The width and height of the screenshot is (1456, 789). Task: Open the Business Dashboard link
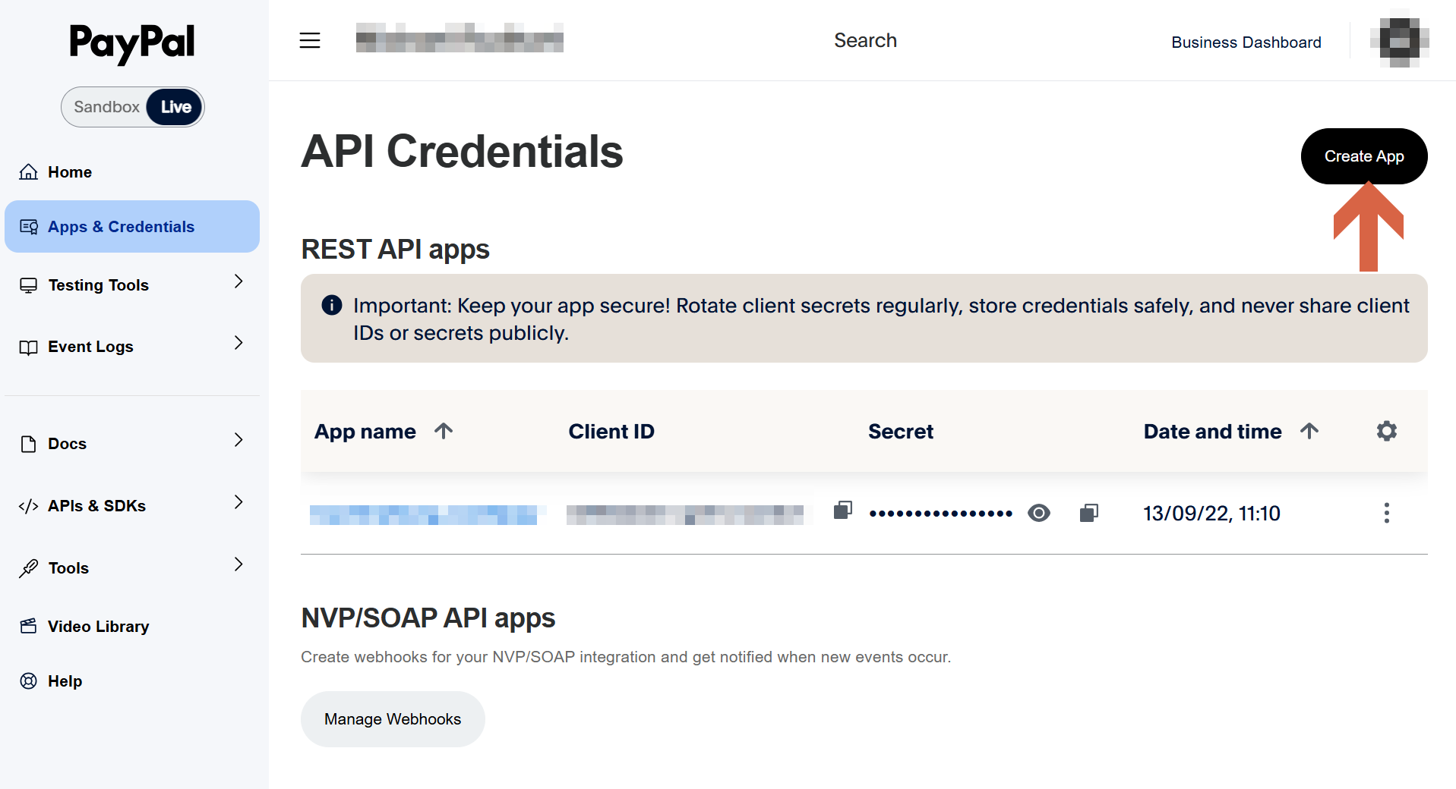tap(1246, 42)
